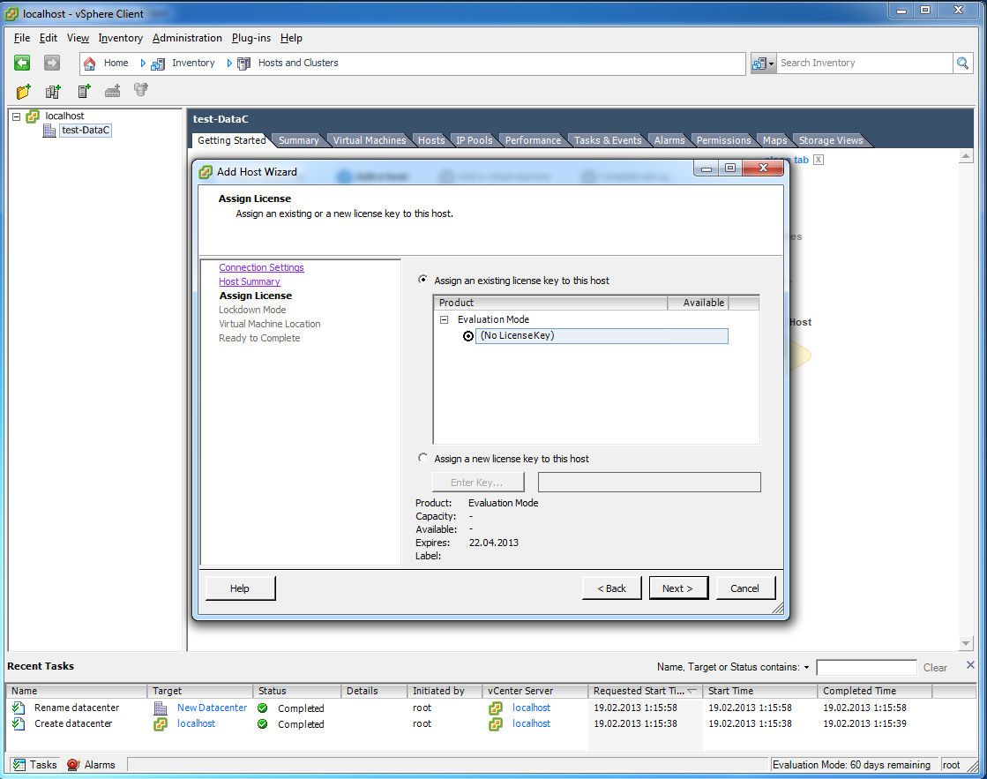Click the Hosts and Clusters breadcrumb icon

click(243, 63)
